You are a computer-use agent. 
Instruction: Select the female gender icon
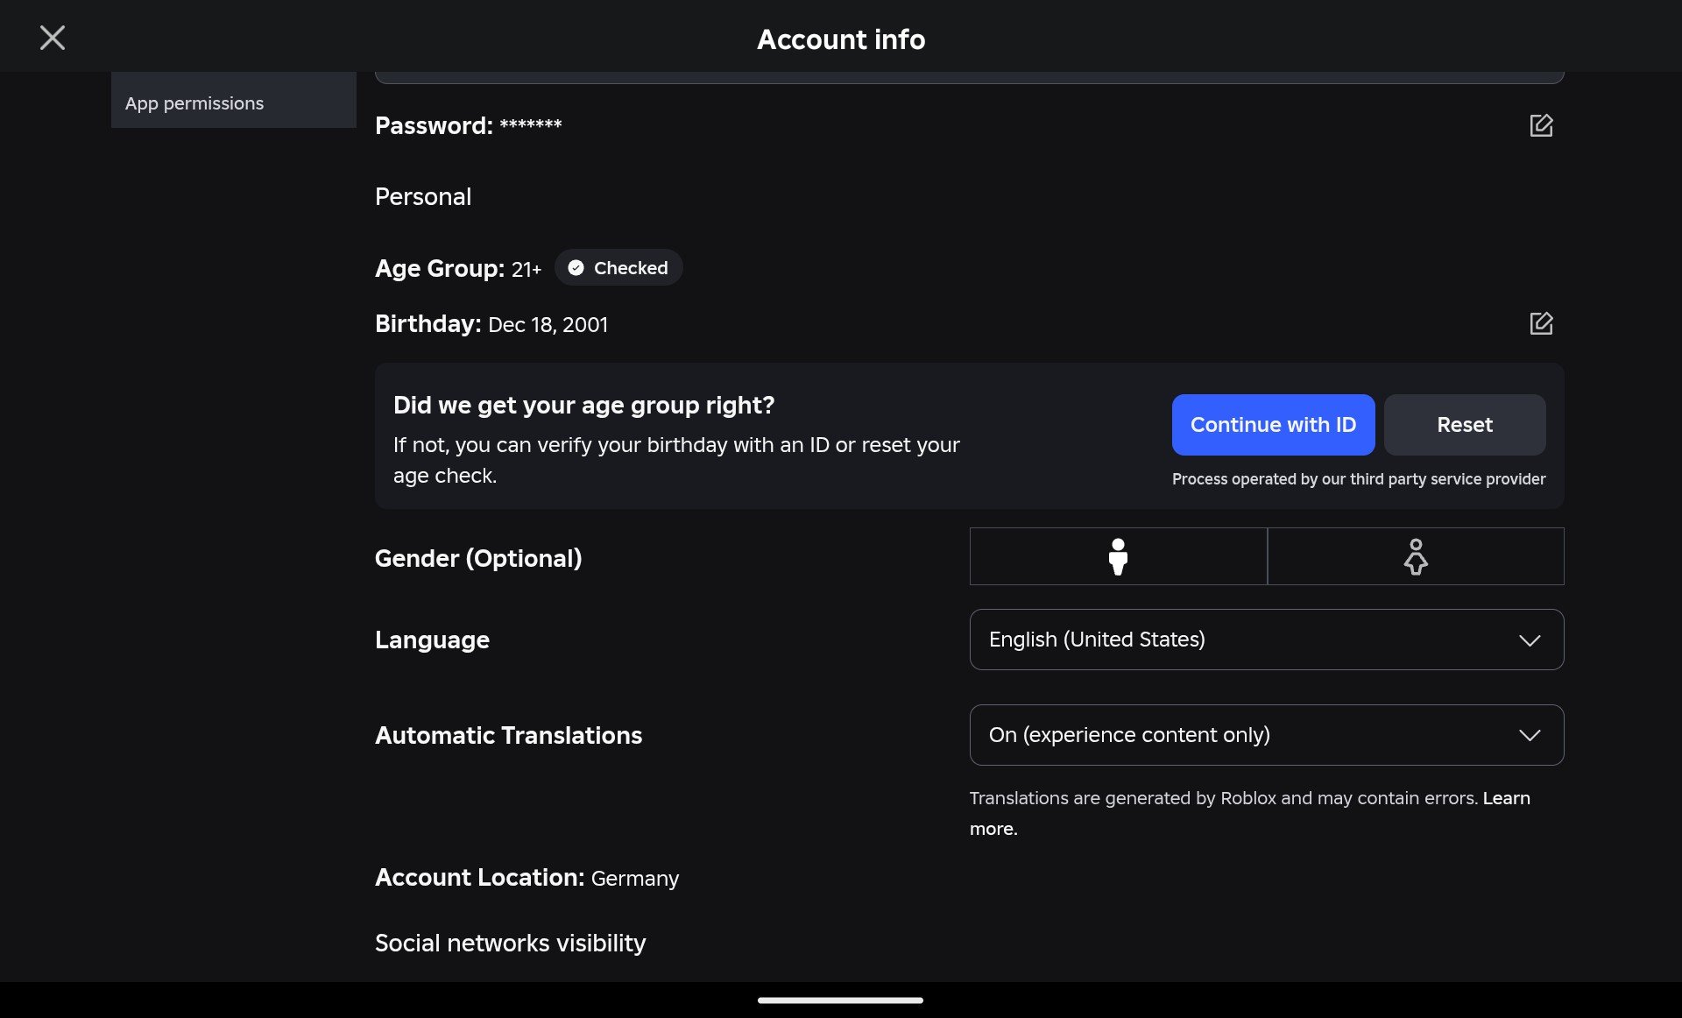pyautogui.click(x=1416, y=556)
